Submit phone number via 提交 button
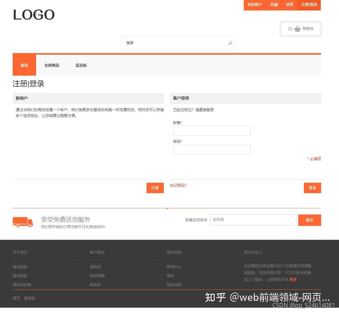 point(310,220)
